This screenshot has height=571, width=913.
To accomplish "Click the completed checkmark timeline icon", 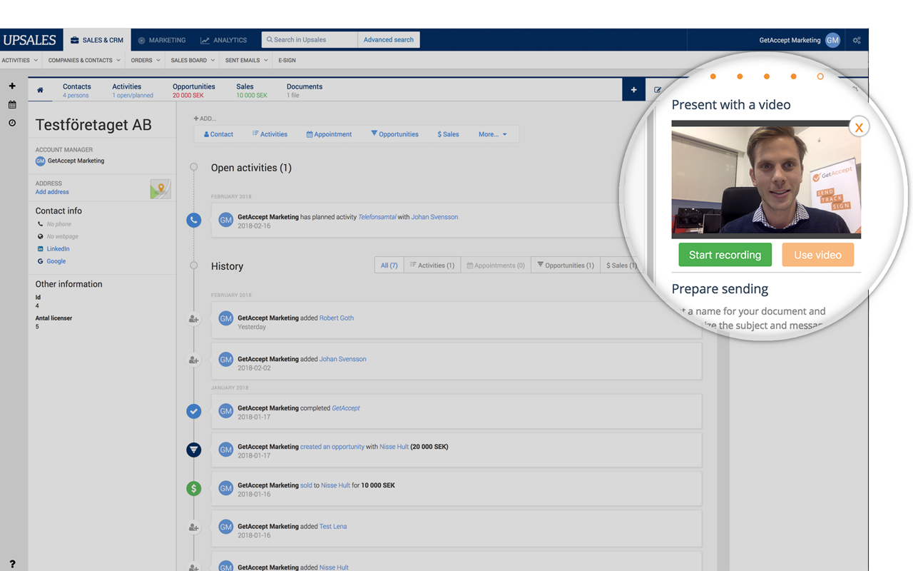I will tap(193, 411).
